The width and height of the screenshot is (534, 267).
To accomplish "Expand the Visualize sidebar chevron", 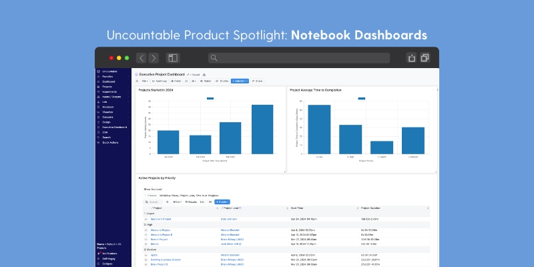I will [128, 112].
